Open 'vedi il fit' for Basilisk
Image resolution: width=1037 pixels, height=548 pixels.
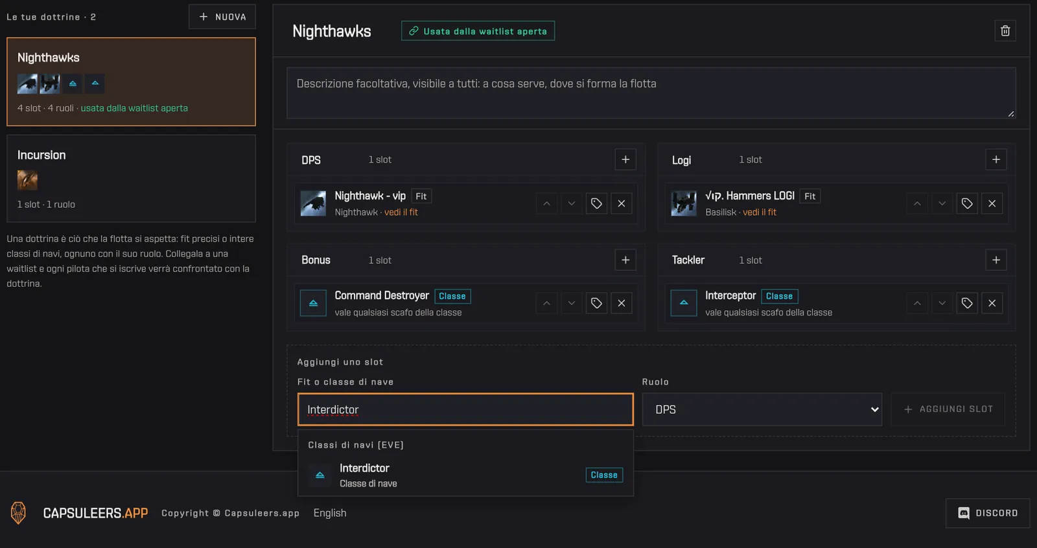pos(760,212)
